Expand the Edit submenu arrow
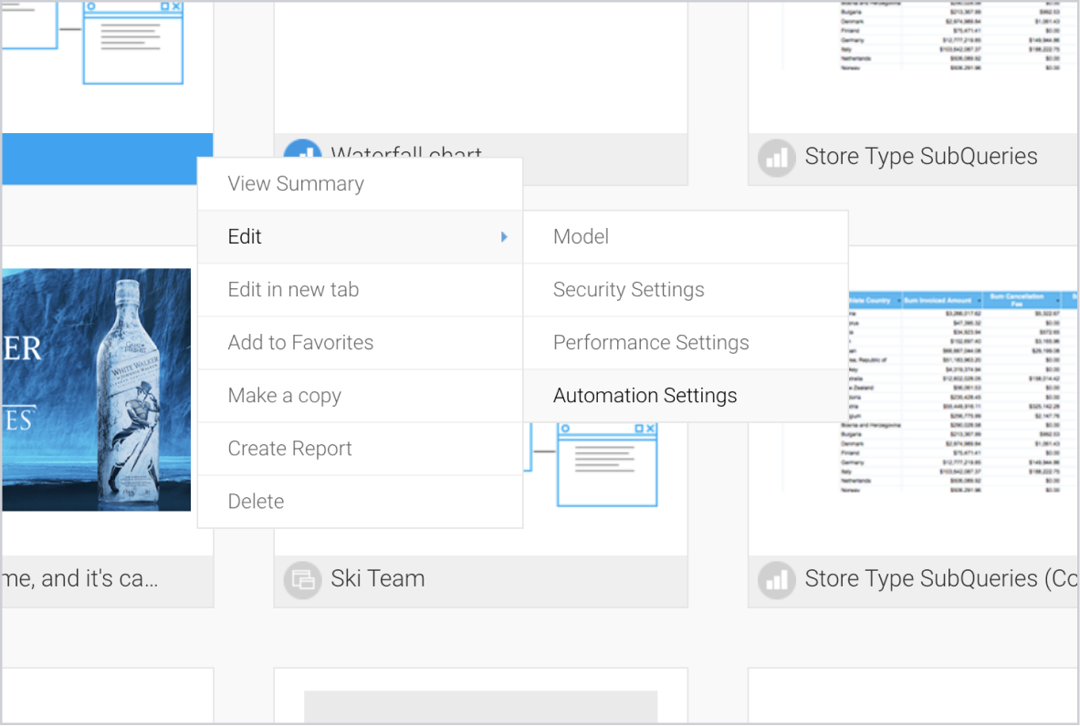This screenshot has width=1080, height=726. pos(504,237)
